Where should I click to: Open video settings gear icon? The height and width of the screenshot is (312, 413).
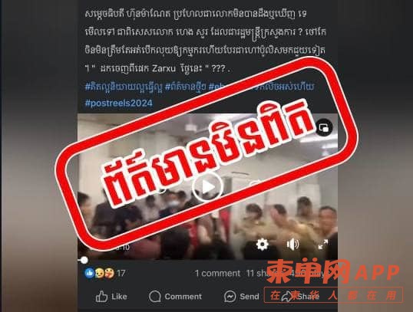(x=262, y=245)
